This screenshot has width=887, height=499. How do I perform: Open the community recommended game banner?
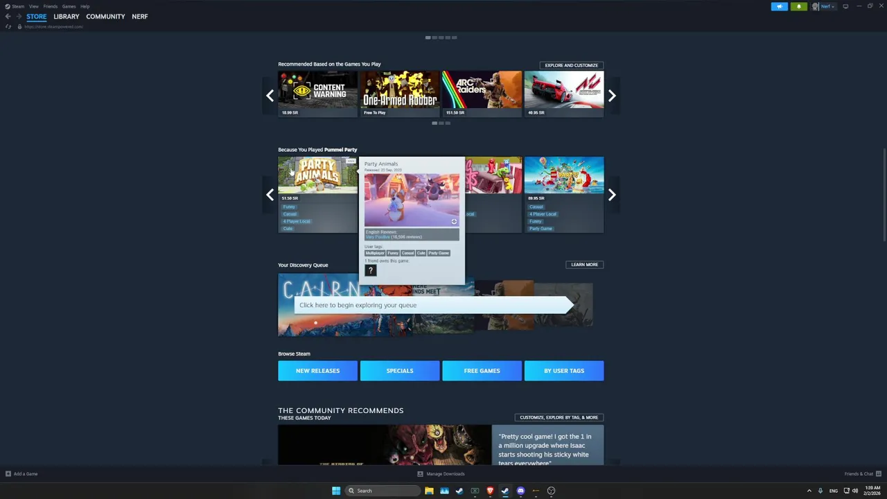click(x=385, y=445)
